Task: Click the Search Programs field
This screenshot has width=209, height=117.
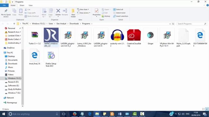Action: click(192, 24)
